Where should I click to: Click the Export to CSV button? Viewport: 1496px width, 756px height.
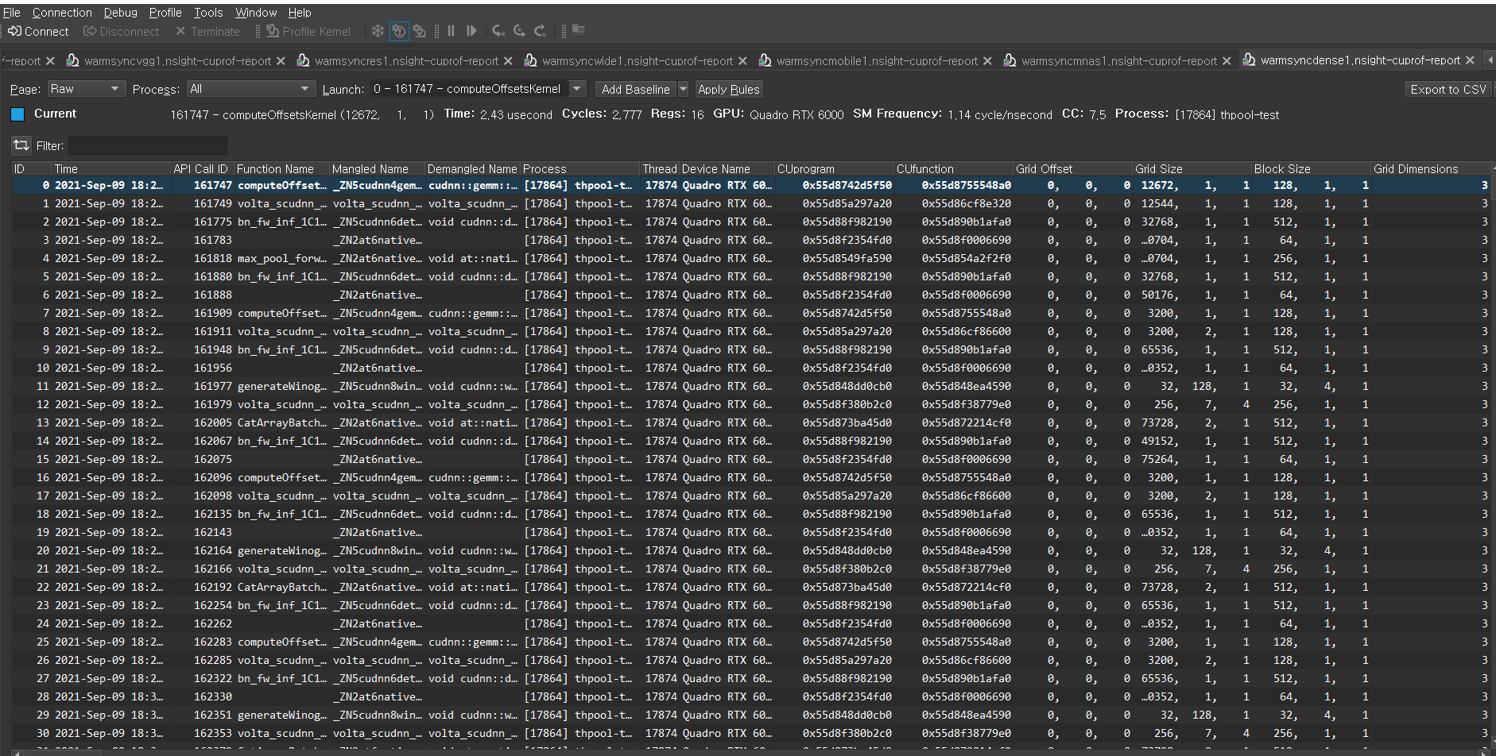pyautogui.click(x=1447, y=89)
